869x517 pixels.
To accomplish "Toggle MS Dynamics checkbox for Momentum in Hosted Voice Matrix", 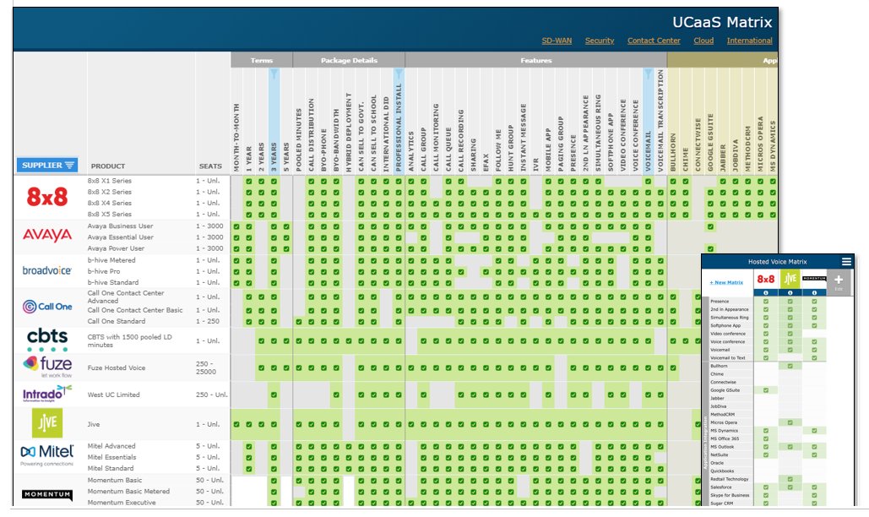I will [x=814, y=431].
